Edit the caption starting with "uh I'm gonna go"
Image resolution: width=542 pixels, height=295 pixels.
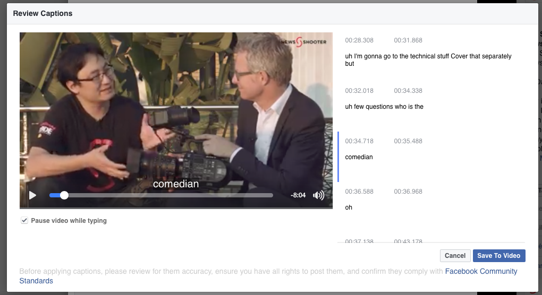pyautogui.click(x=428, y=60)
